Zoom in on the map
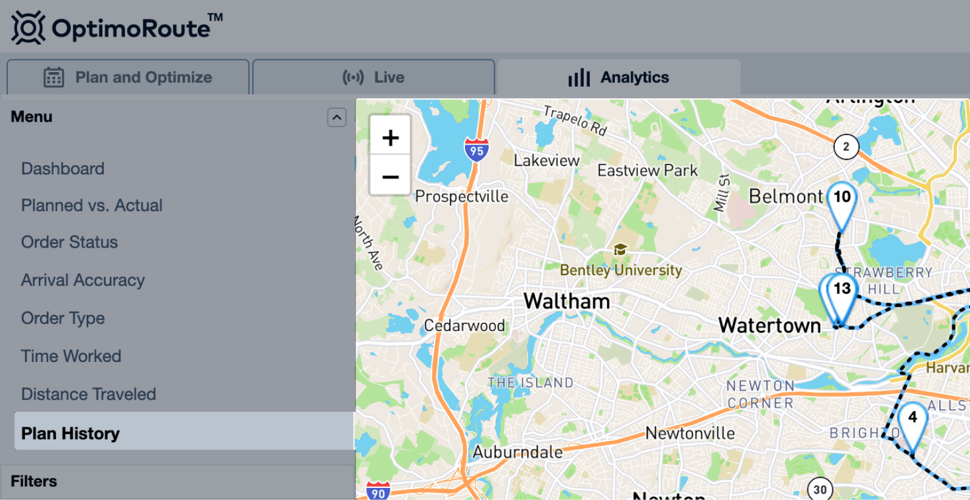The width and height of the screenshot is (970, 500). pos(390,137)
